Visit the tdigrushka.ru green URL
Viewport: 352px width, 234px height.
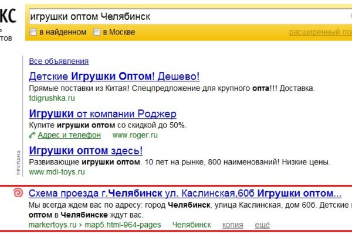tap(52, 98)
